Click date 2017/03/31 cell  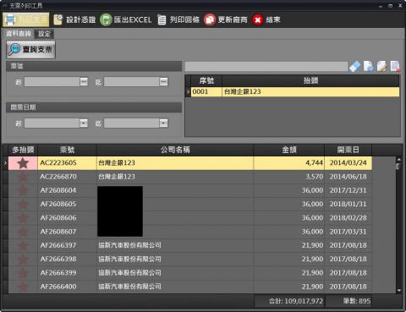(348, 232)
